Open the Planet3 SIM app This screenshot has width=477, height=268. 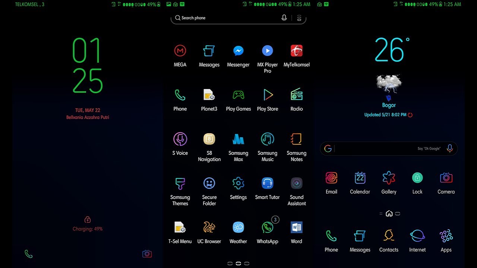coord(209,95)
